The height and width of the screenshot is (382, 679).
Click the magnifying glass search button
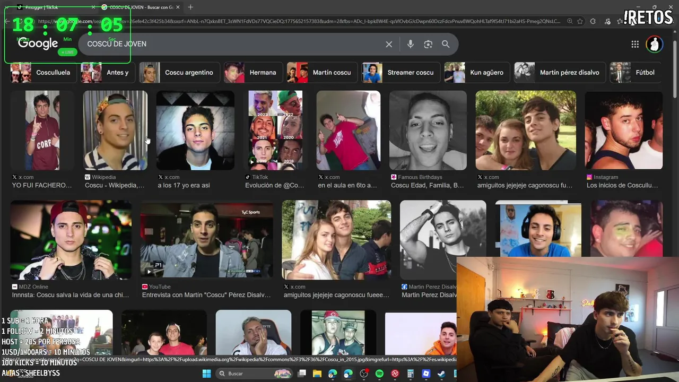point(446,44)
